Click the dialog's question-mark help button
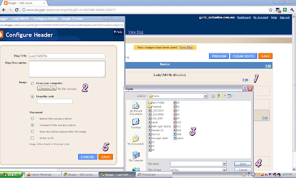296x178 pixels. coord(245,89)
